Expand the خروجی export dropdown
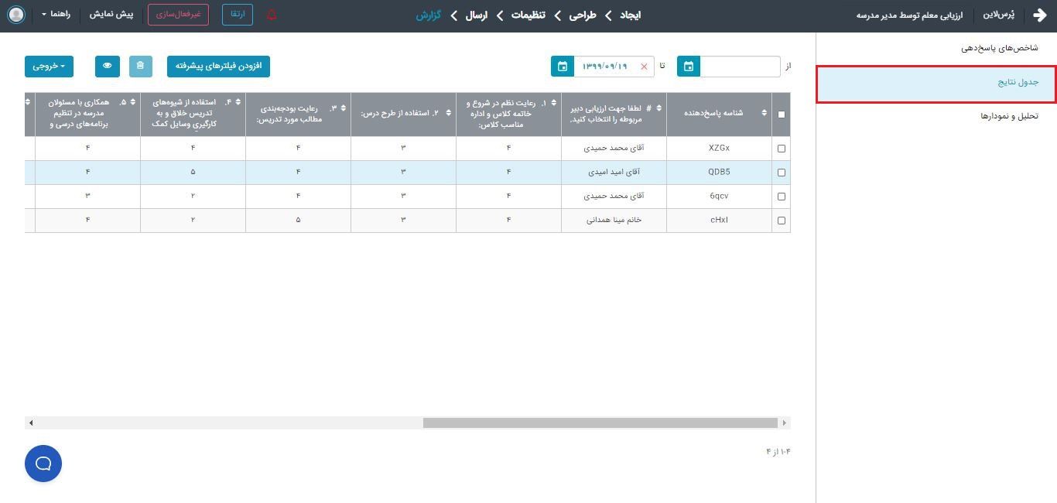Screen dimensions: 1057x503 point(49,67)
